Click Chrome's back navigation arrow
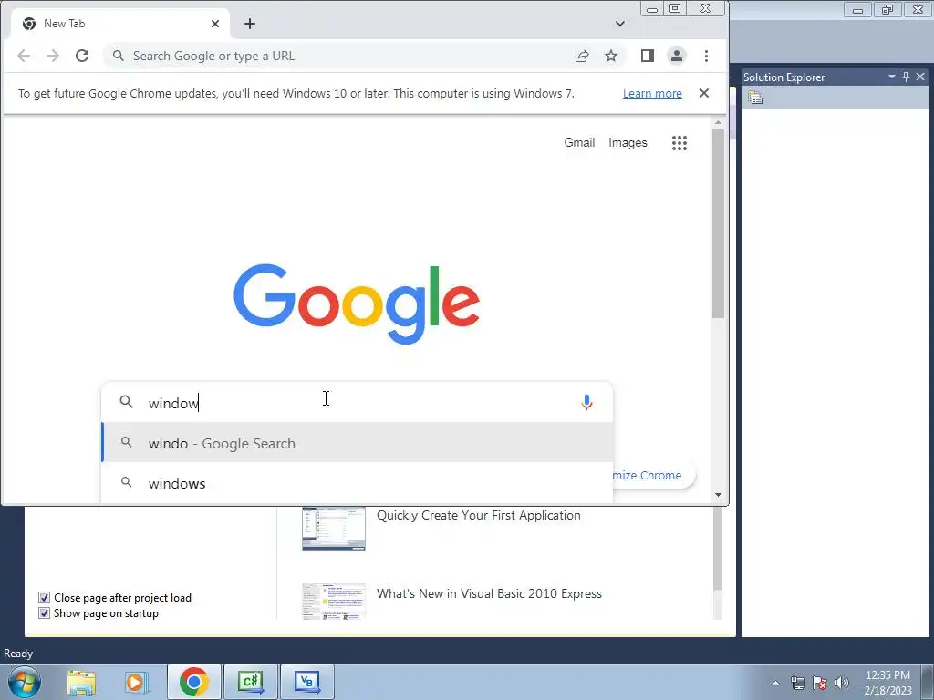 pyautogui.click(x=24, y=56)
